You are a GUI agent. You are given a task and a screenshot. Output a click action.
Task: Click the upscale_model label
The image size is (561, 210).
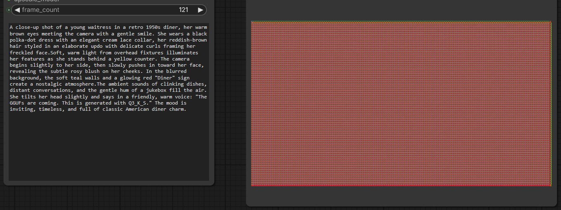click(37, 1)
